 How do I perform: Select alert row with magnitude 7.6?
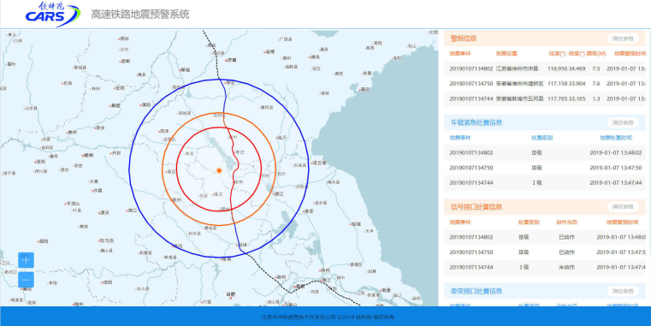coord(545,84)
